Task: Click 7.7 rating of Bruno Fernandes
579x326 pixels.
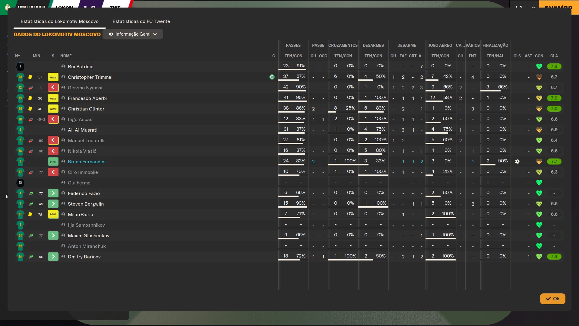Action: [554, 161]
